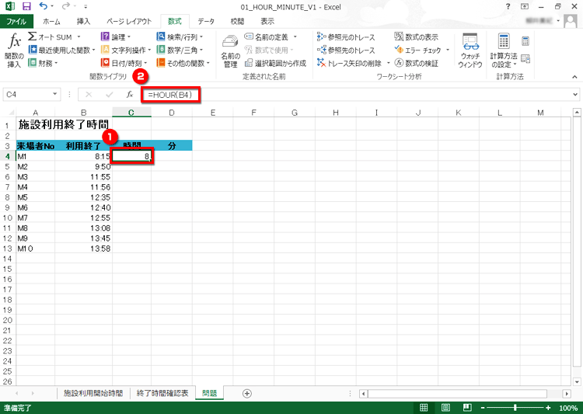This screenshot has height=414, width=583.
Task: Switch to the View (表示) tab
Action: point(267,21)
